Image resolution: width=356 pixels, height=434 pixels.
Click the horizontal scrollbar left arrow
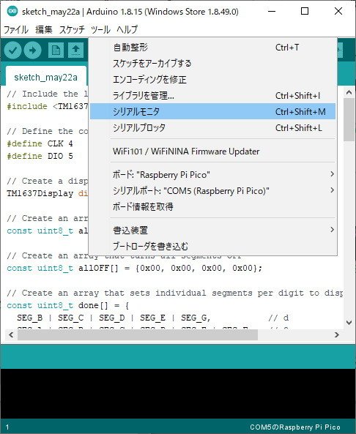11,335
